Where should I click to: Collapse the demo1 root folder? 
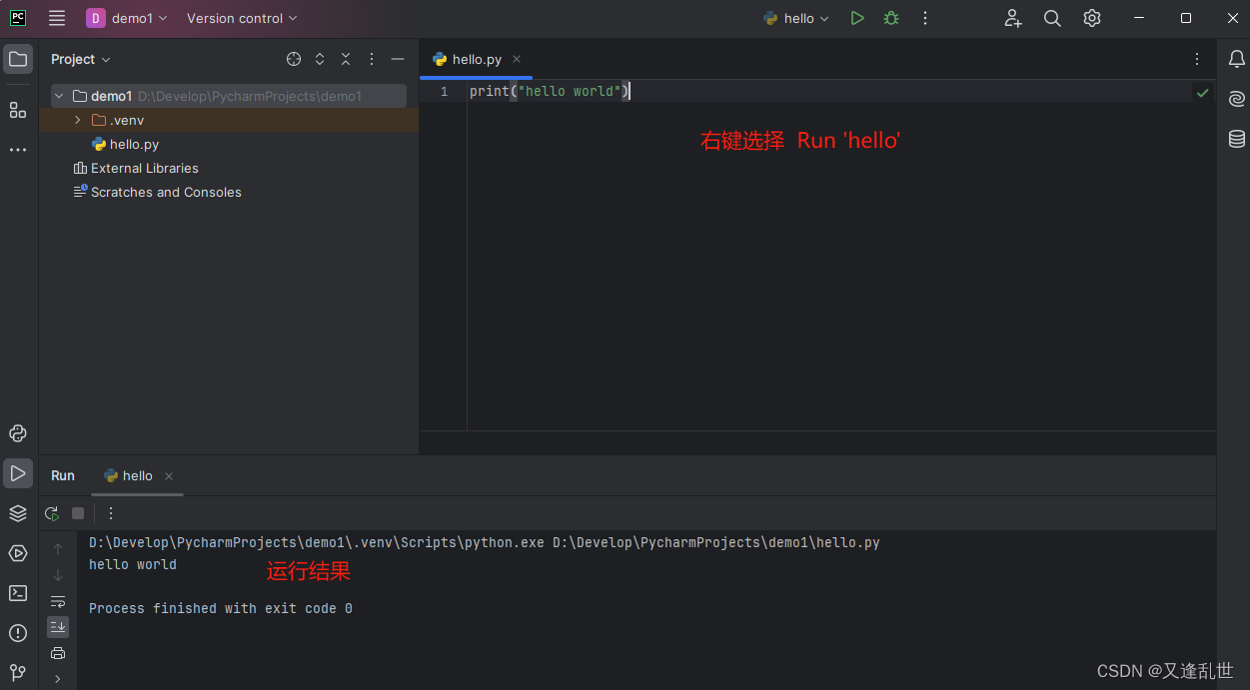pos(59,96)
